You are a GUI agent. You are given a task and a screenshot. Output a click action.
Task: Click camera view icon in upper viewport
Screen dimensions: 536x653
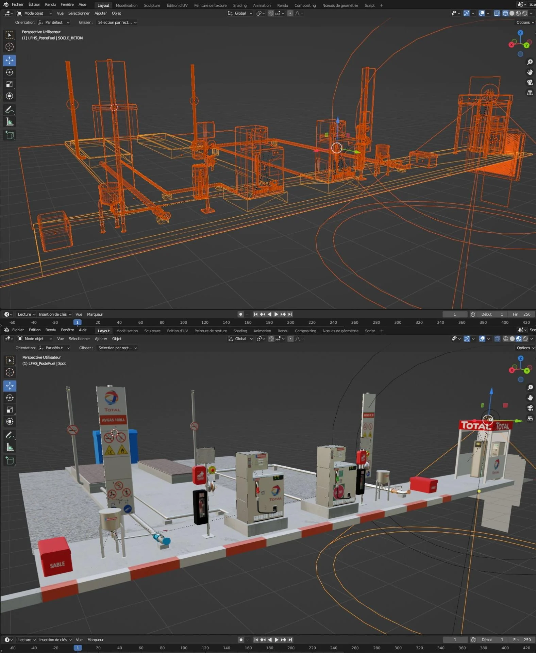click(x=530, y=82)
